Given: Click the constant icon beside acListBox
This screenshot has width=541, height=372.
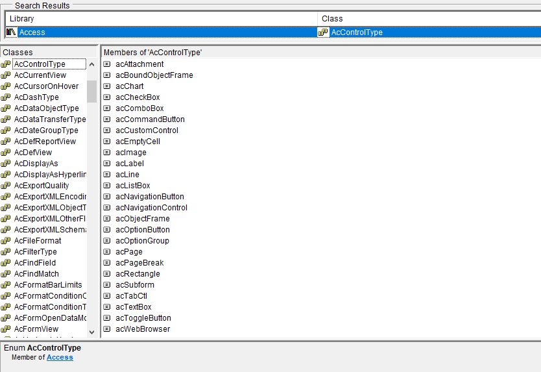Looking at the screenshot, I should click(107, 186).
